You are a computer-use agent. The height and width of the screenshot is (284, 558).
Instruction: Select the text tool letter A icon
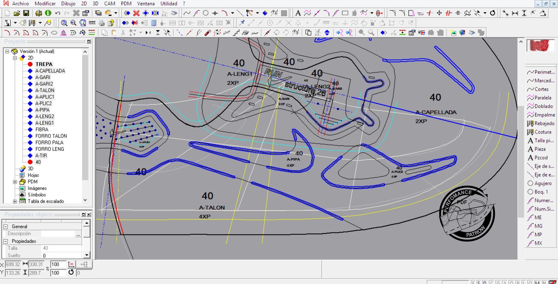(298, 13)
